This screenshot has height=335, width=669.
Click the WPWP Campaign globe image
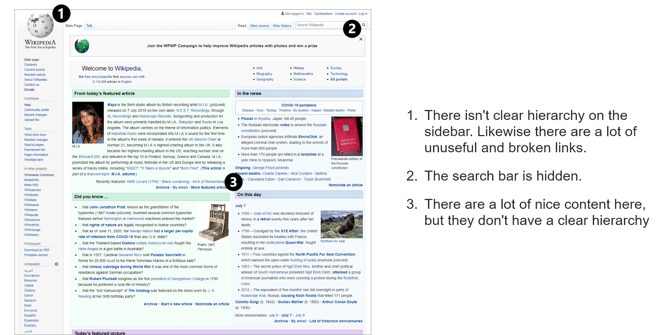click(82, 46)
